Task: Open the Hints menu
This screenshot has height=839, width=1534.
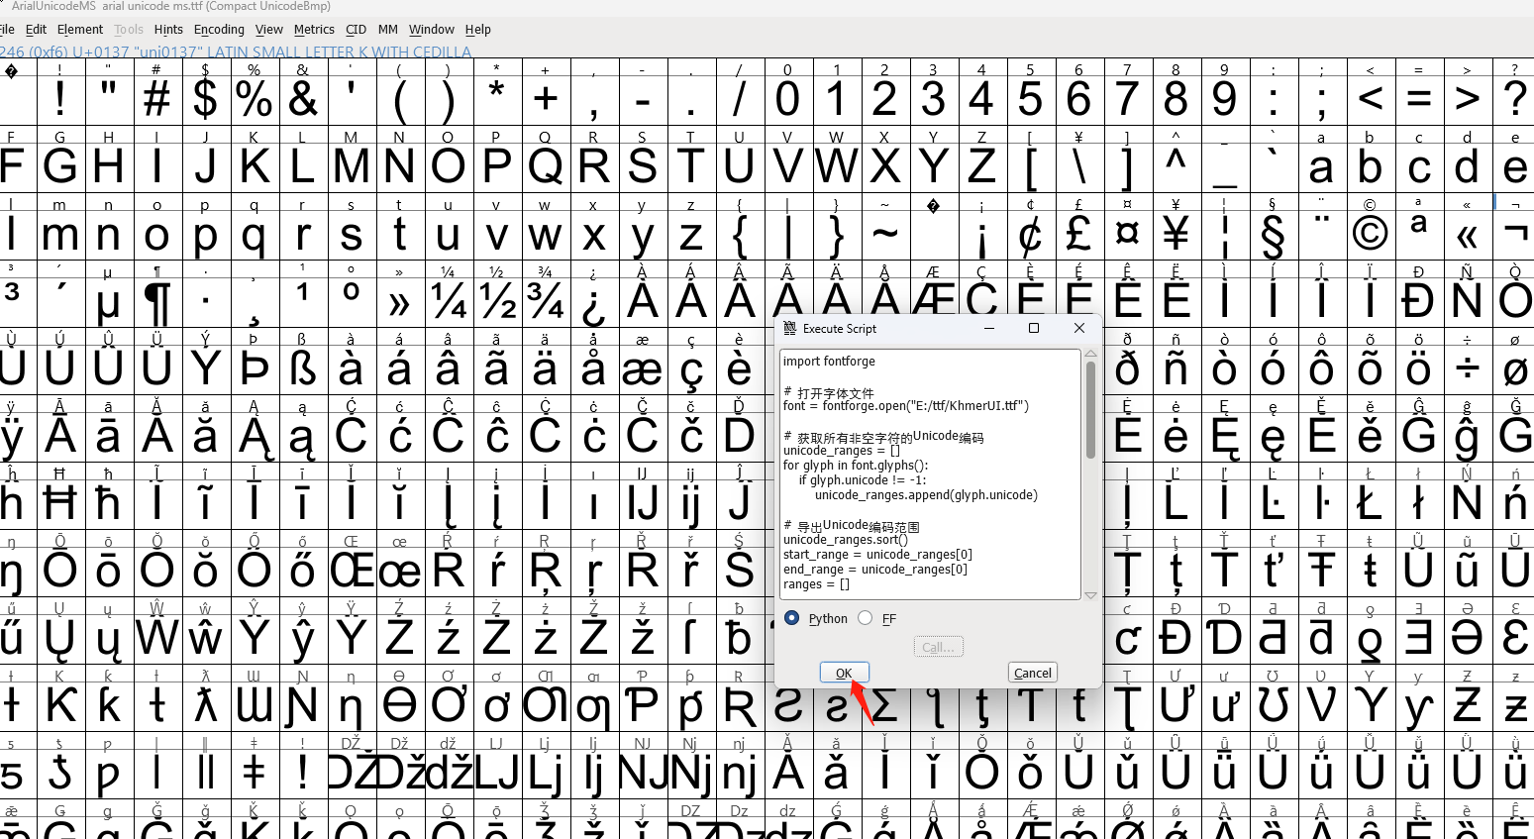Action: (168, 30)
